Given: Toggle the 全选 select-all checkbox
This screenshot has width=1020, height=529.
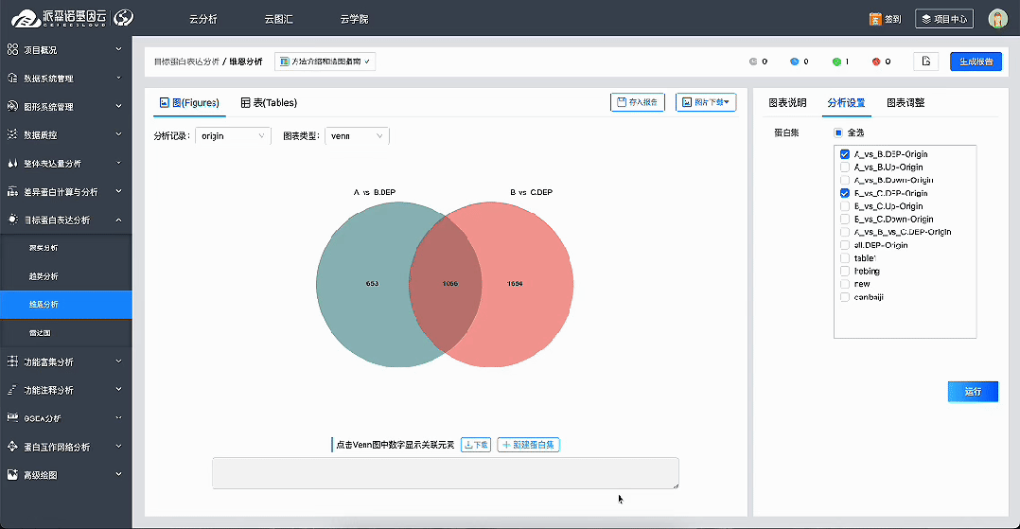Looking at the screenshot, I should (x=838, y=132).
